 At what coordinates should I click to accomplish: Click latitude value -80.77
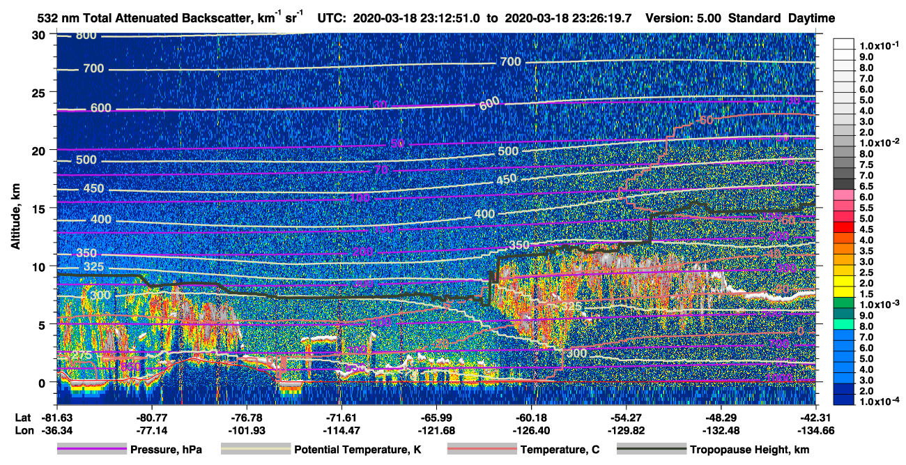pos(151,417)
